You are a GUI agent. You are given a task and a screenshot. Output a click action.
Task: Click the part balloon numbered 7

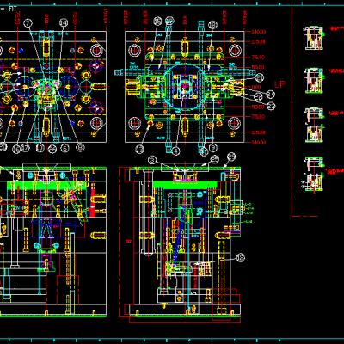pos(28,23)
